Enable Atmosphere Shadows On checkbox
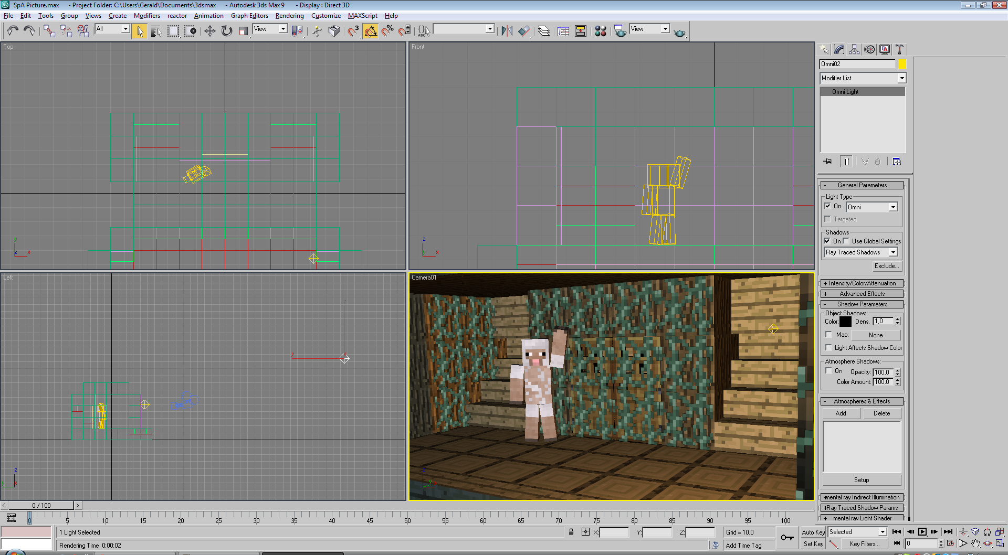This screenshot has height=555, width=1008. click(828, 370)
